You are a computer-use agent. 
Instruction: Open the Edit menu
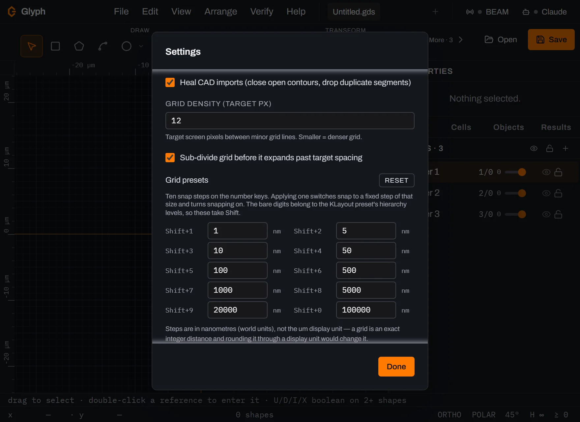tap(150, 12)
